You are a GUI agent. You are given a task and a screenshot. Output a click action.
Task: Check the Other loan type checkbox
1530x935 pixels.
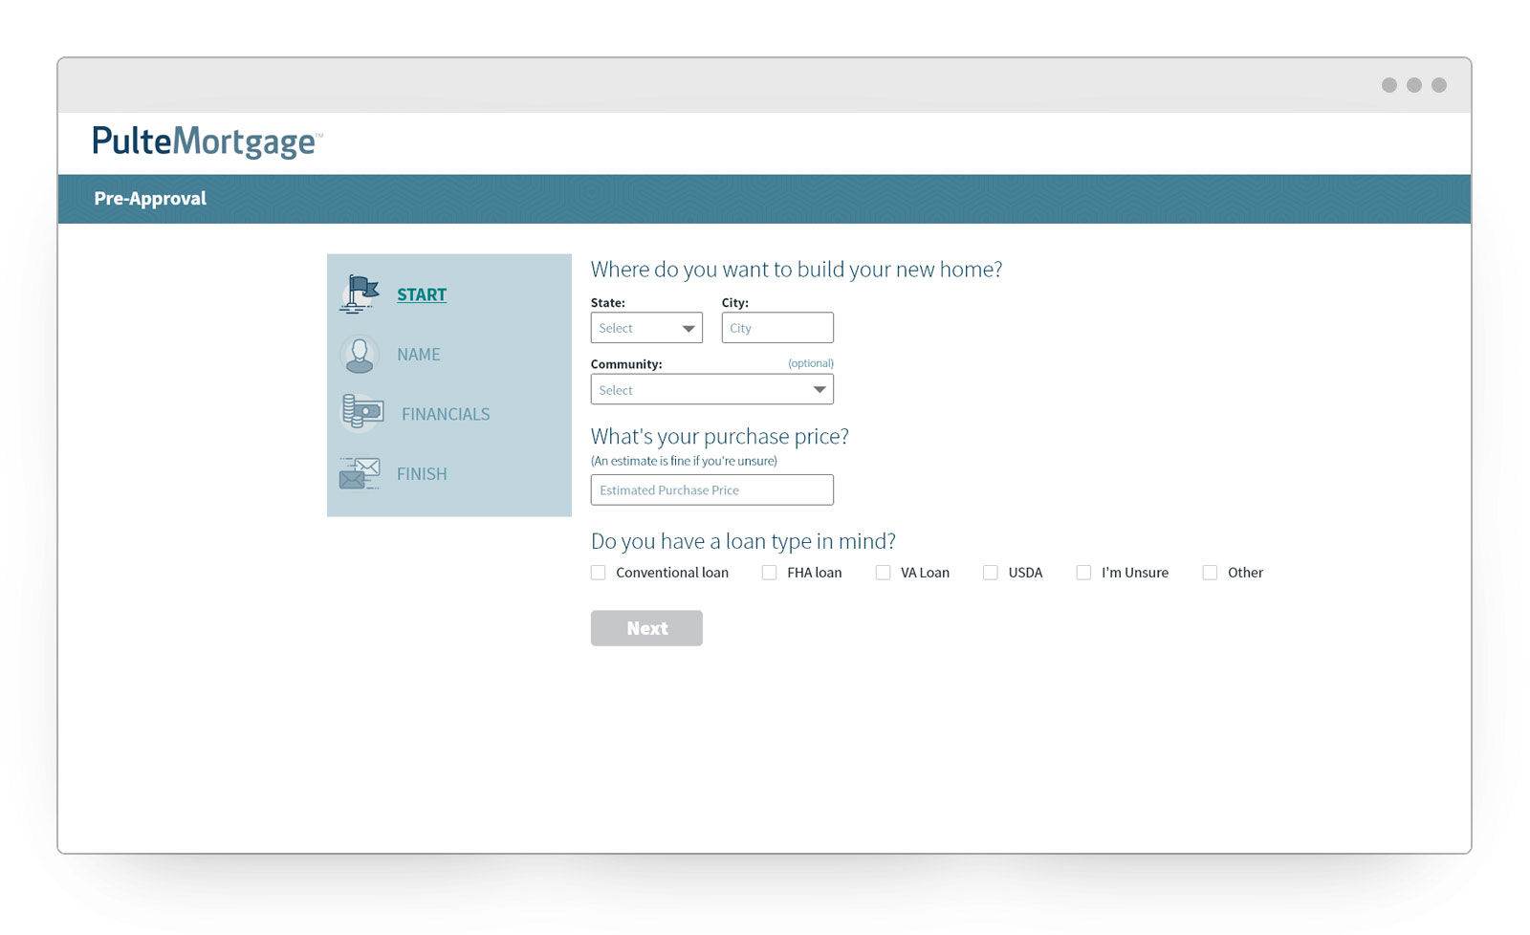(1210, 573)
